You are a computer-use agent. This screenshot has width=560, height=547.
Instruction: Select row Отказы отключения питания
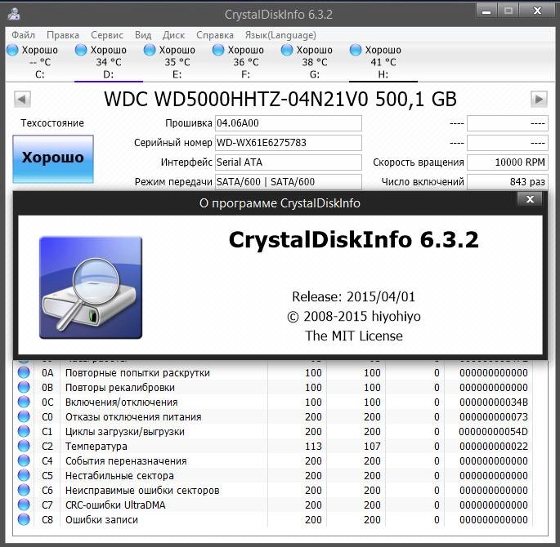(x=273, y=416)
